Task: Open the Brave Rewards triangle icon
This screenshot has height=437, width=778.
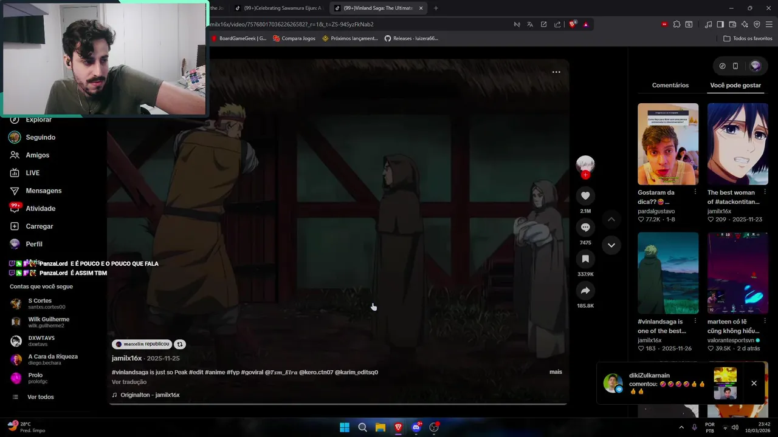Action: (585, 24)
